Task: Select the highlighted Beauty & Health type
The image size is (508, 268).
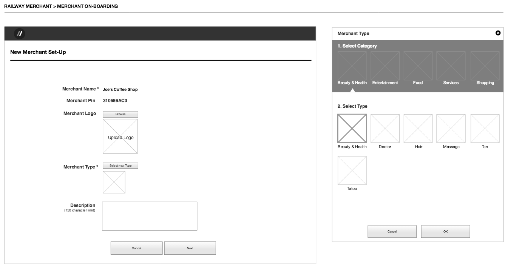Action: [352, 129]
